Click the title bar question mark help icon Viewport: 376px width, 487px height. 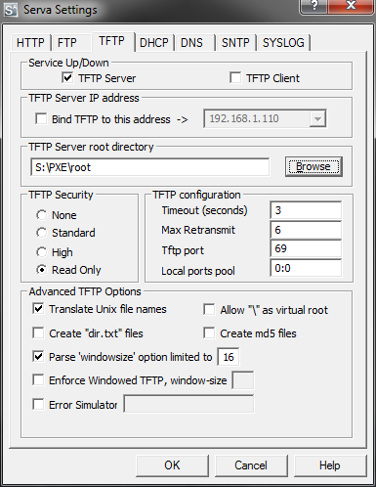pyautogui.click(x=313, y=6)
